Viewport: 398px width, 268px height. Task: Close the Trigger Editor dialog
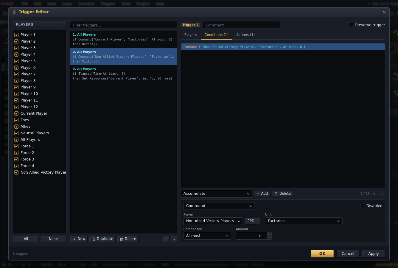(384, 12)
